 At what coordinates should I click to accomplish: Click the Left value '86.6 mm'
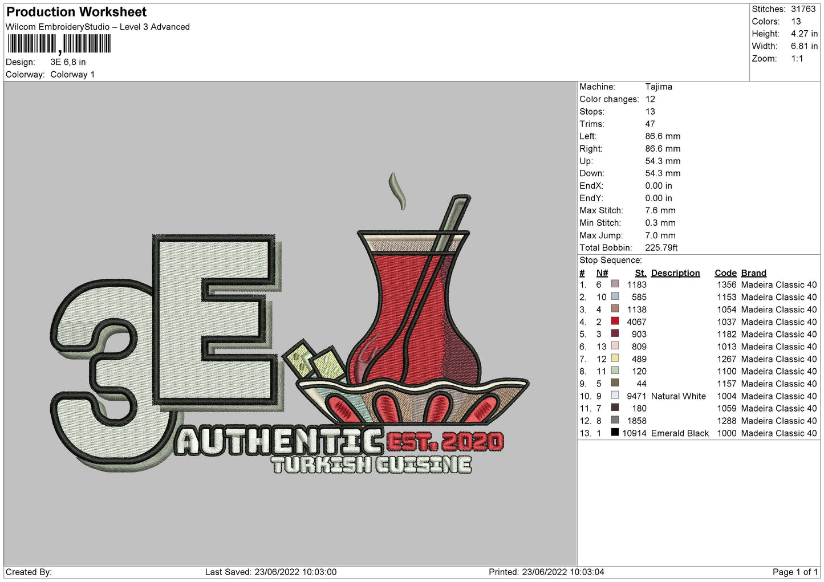coord(663,136)
